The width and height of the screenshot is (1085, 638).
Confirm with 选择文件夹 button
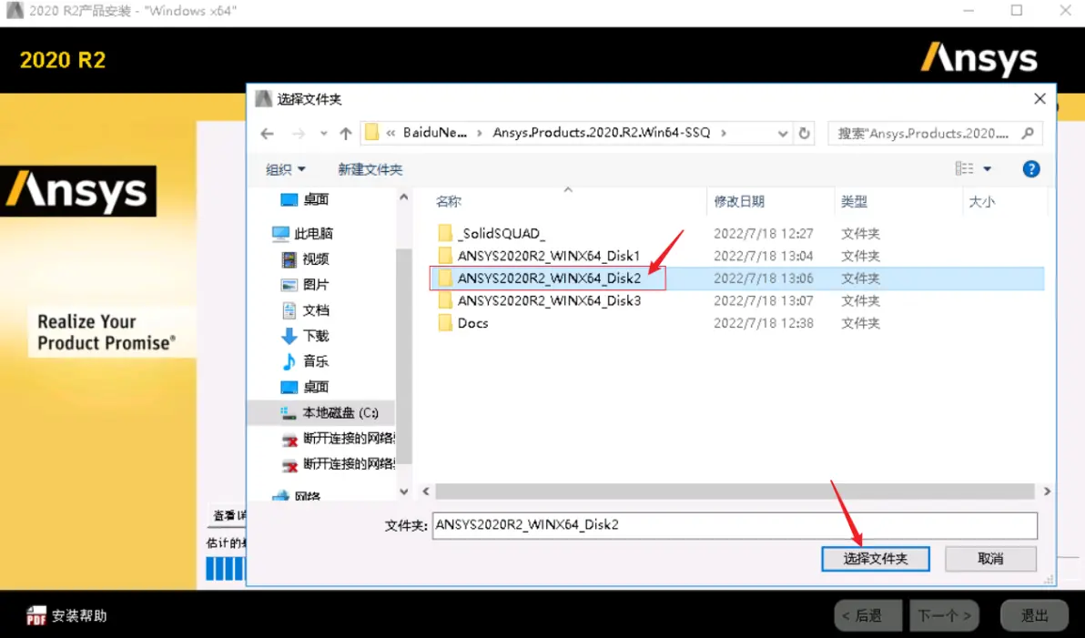point(876,559)
